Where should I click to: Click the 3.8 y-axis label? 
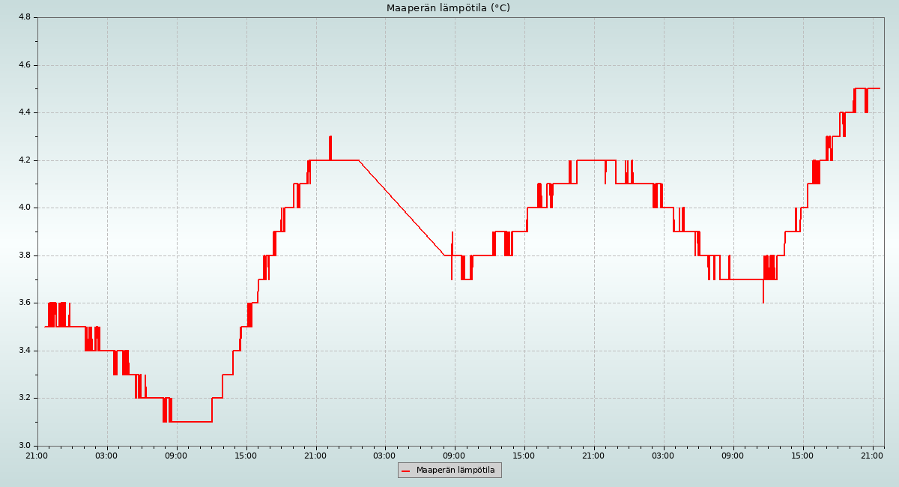pos(23,255)
